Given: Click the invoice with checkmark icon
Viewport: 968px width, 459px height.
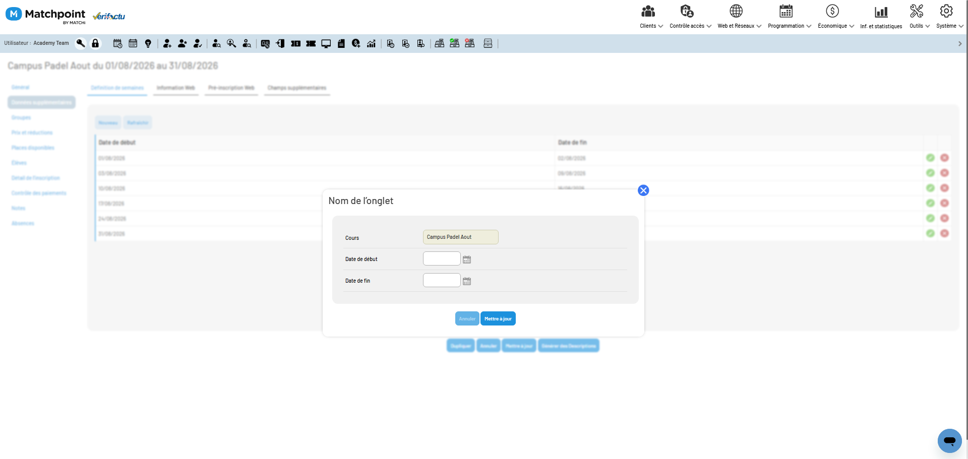Looking at the screenshot, I should [x=406, y=44].
